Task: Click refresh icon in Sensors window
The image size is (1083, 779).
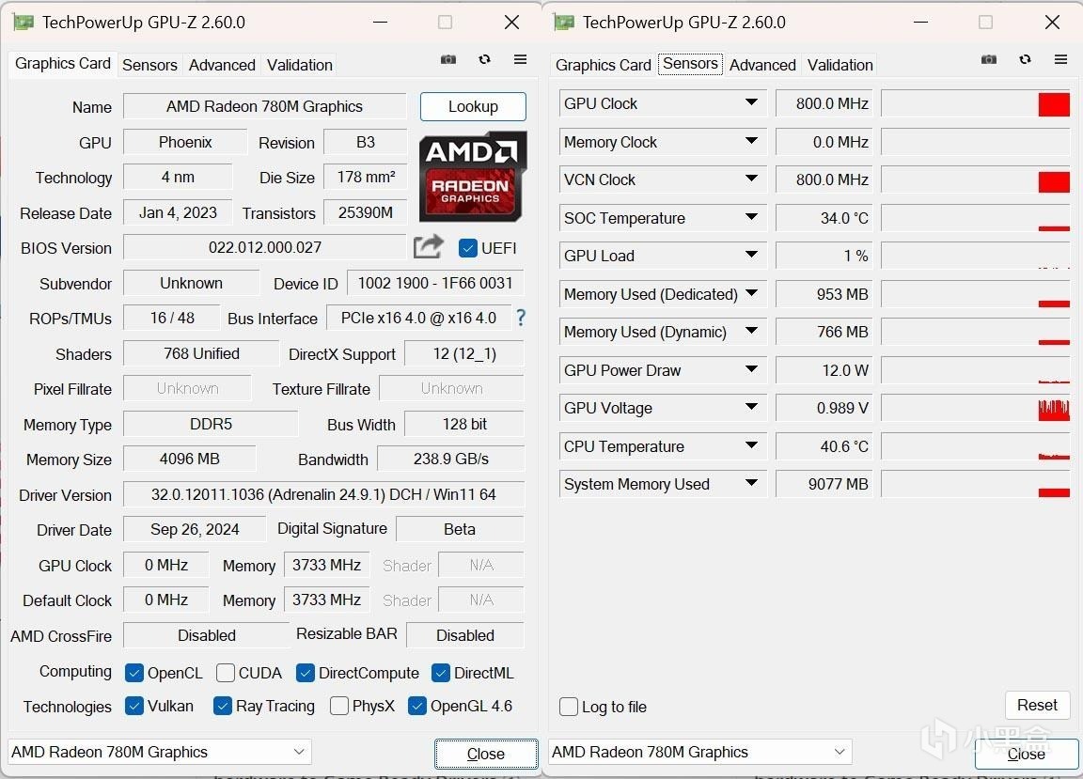Action: (1026, 59)
